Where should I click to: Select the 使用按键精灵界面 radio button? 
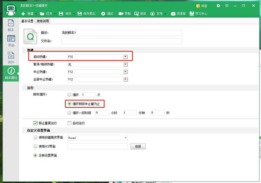click(x=35, y=138)
